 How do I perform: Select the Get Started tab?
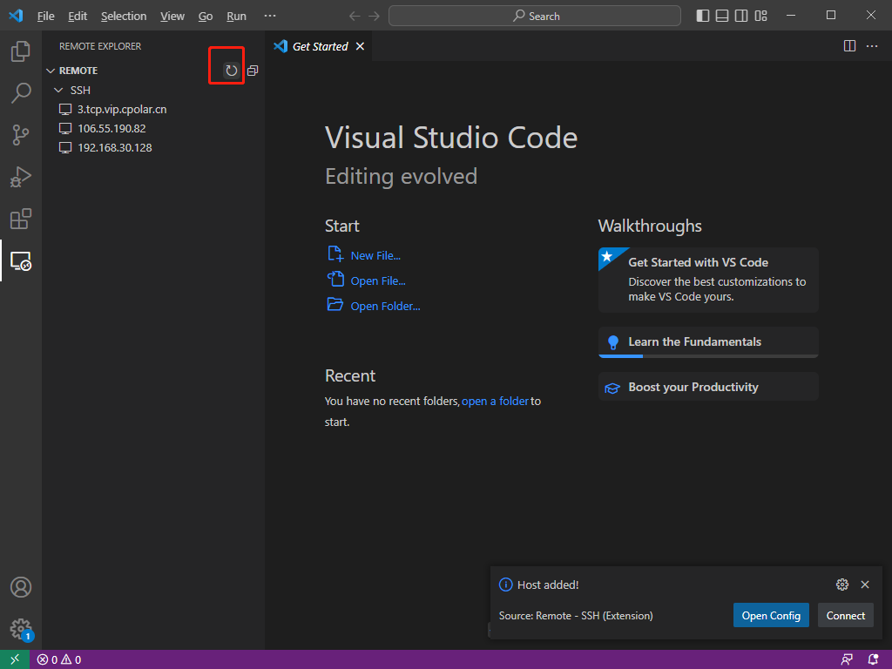tap(320, 46)
